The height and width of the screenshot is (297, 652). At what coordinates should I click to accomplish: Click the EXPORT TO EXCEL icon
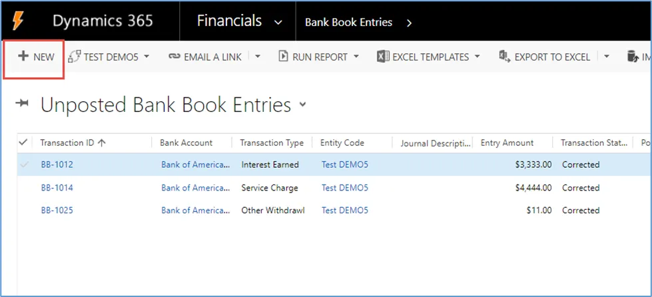pyautogui.click(x=505, y=57)
